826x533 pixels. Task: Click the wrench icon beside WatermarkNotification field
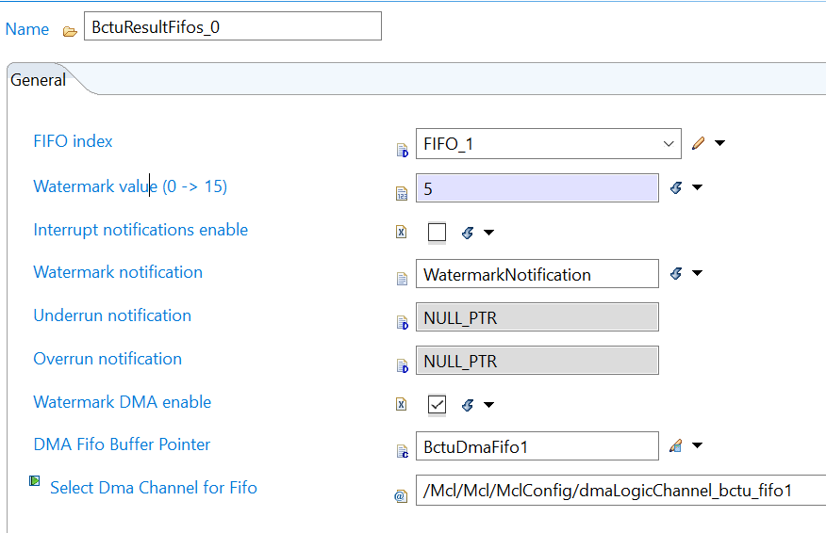[x=675, y=274]
